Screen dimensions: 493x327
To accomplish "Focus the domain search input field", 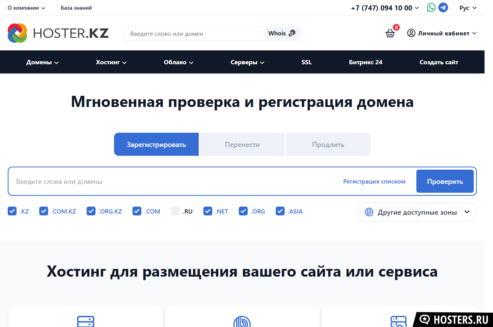I will (173, 181).
